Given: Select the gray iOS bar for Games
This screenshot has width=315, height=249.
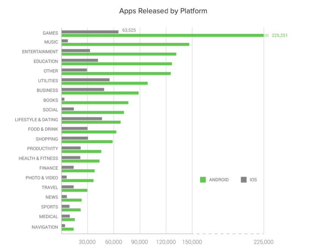Looking at the screenshot, I should [x=90, y=32].
